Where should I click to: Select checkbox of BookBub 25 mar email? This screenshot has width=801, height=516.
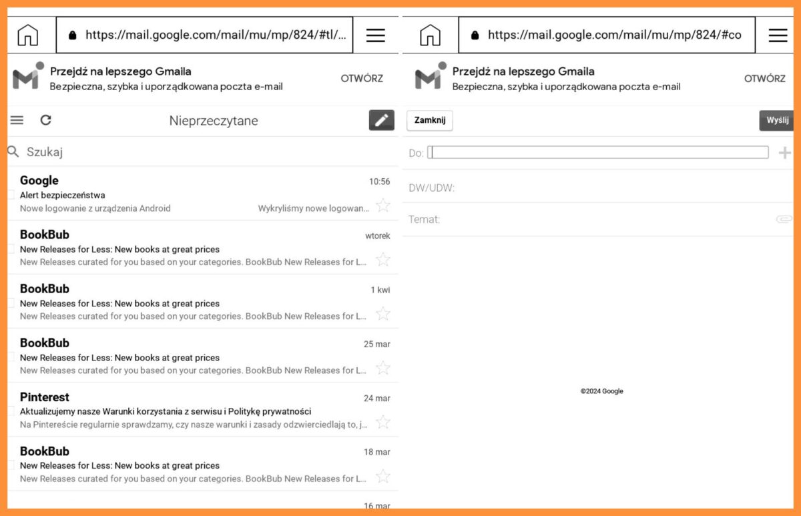[x=11, y=356]
